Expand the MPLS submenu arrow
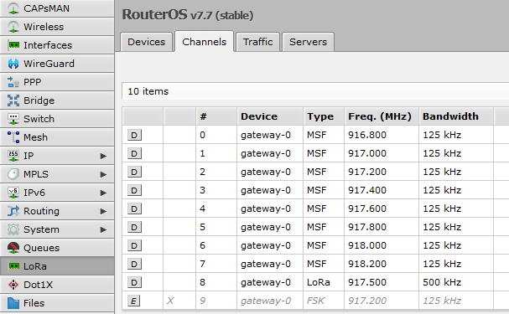Viewport: 509px width, 314px height. pyautogui.click(x=103, y=174)
